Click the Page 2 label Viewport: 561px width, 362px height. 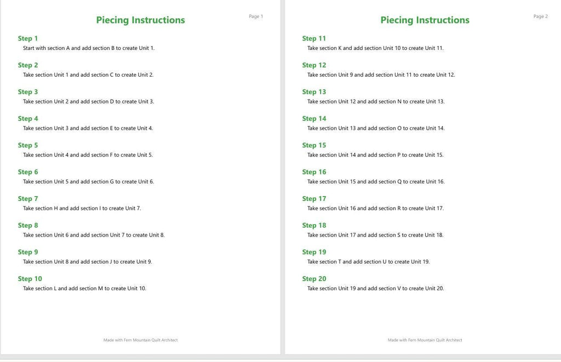[541, 16]
